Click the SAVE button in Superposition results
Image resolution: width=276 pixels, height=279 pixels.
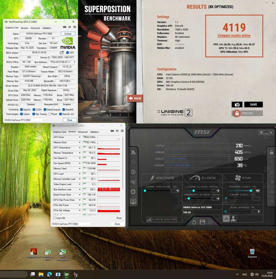253,105
